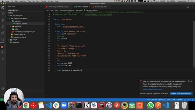
Task: Open the Trash in the dock
Action: tap(184, 105)
